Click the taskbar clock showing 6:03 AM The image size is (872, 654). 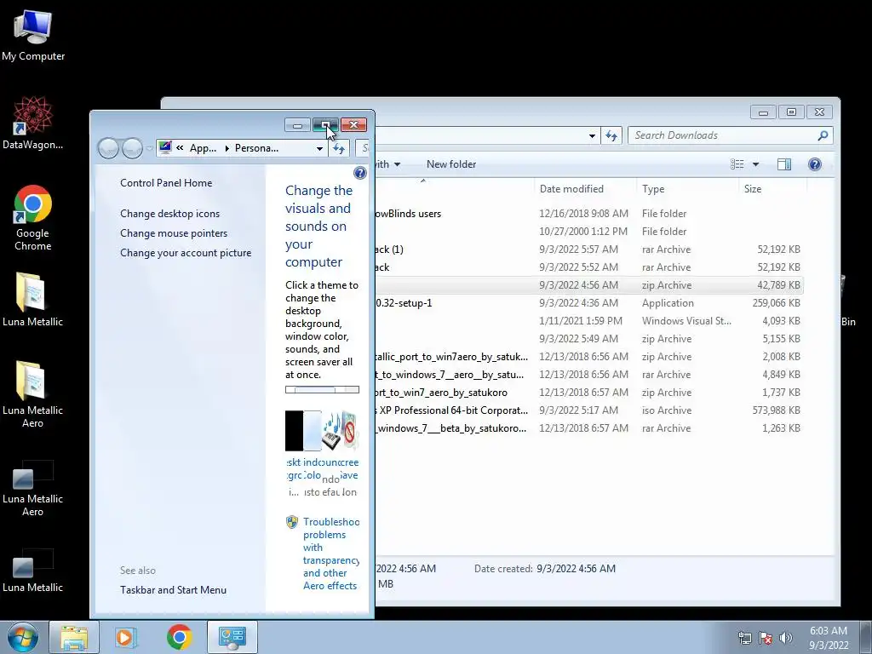[x=829, y=637]
